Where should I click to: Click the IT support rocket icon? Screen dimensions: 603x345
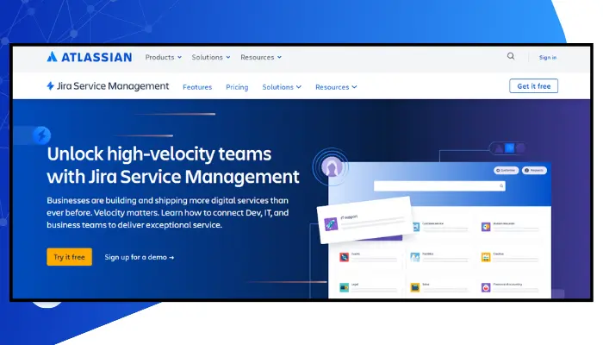tap(331, 223)
